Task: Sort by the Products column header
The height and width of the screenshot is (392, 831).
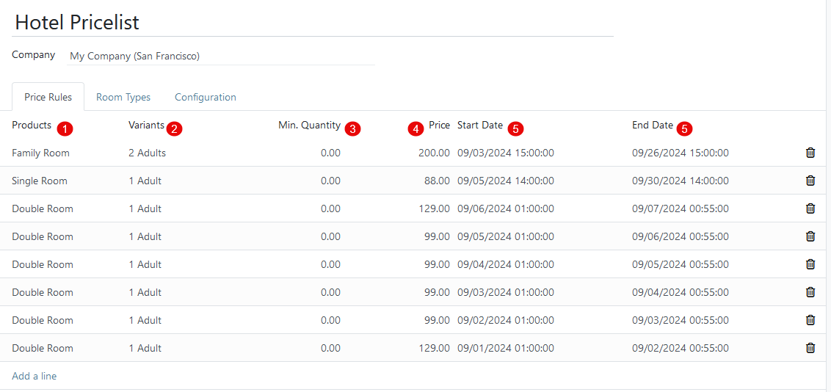Action: [32, 126]
